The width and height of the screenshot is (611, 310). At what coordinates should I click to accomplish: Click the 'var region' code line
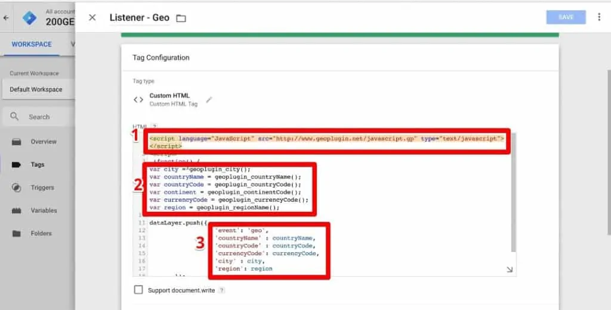click(214, 208)
